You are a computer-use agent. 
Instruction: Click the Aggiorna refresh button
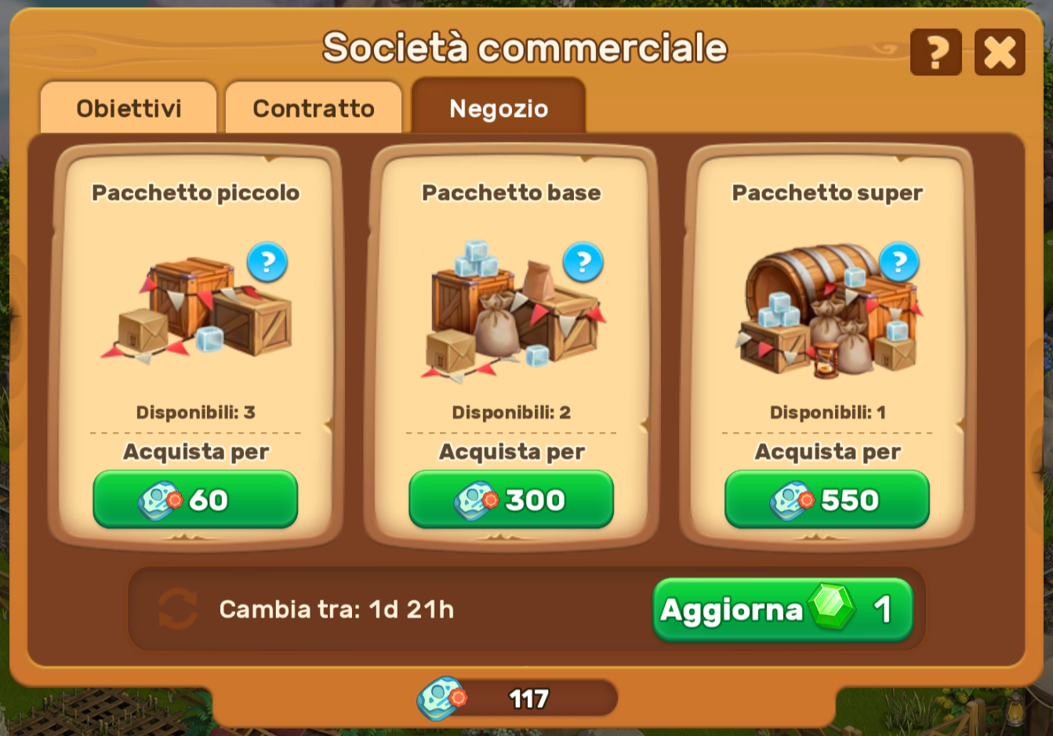[783, 609]
